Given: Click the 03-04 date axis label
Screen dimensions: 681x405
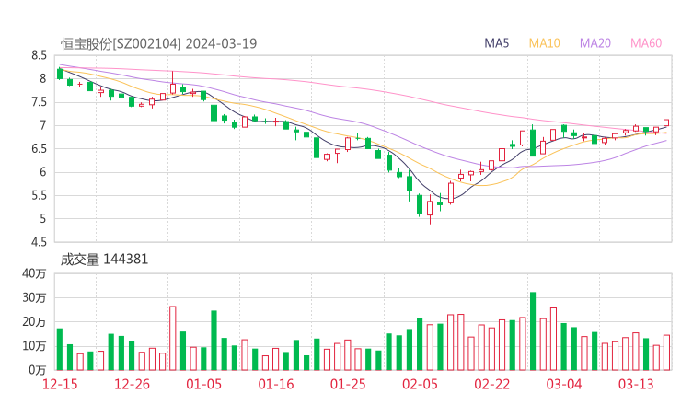Looking at the screenshot, I should [x=564, y=384].
